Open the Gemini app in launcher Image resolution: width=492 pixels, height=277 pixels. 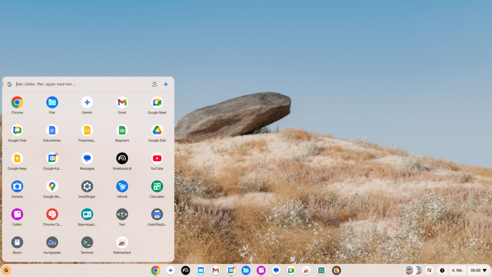tap(87, 103)
